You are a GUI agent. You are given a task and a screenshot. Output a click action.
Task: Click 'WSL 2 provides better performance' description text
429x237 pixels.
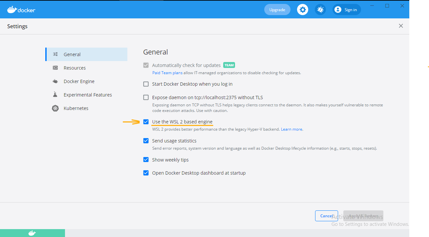(x=216, y=129)
